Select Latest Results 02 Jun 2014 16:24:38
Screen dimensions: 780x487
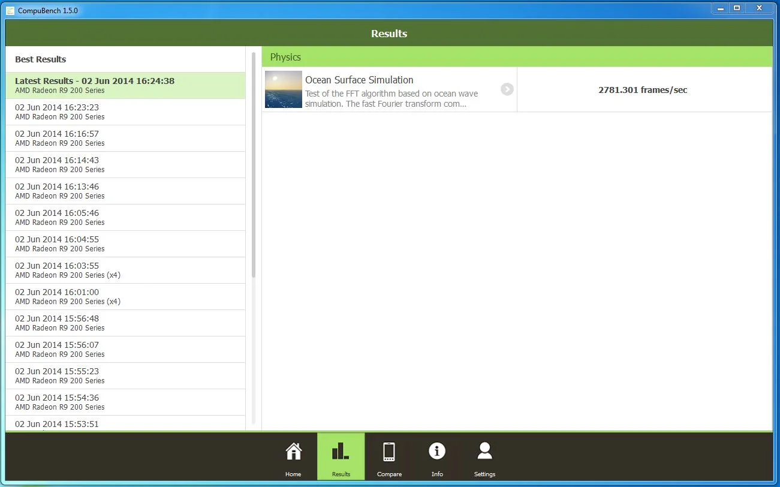click(125, 86)
